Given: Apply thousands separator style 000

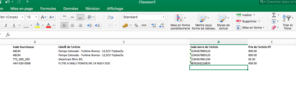Looking at the screenshot, I should 144,26.
